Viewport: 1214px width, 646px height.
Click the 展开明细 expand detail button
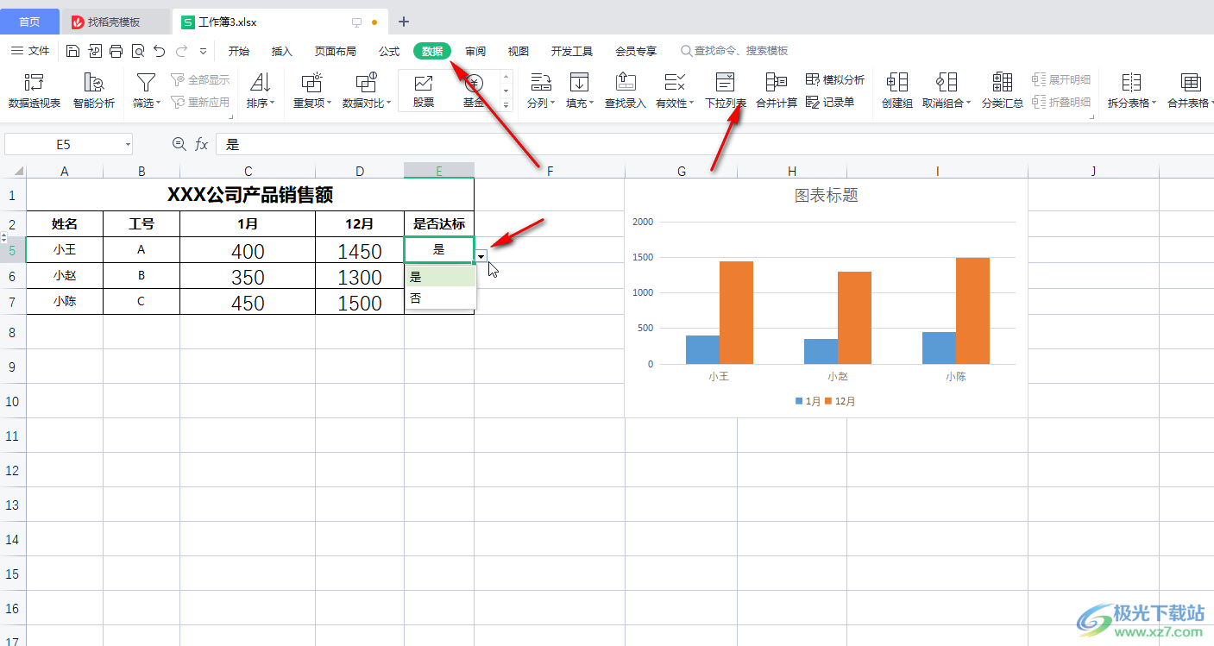pos(1062,79)
